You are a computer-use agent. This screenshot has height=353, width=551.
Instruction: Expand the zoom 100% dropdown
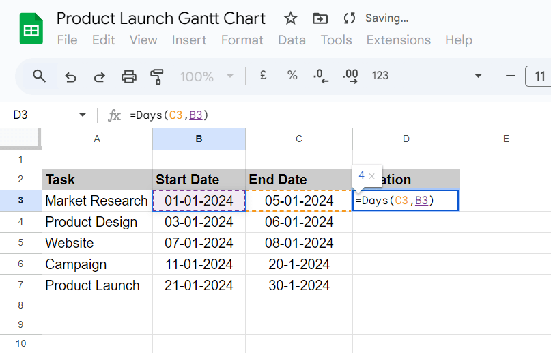[x=230, y=76]
